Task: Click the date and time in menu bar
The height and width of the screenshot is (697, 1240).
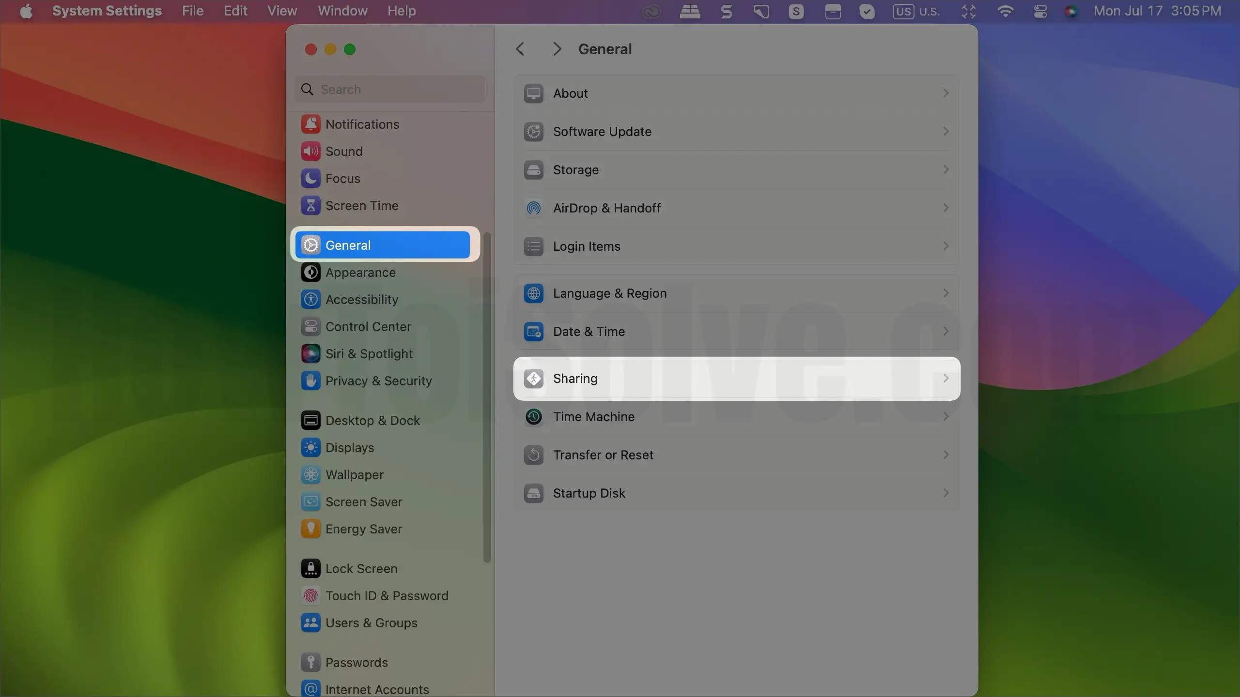Action: click(1157, 11)
